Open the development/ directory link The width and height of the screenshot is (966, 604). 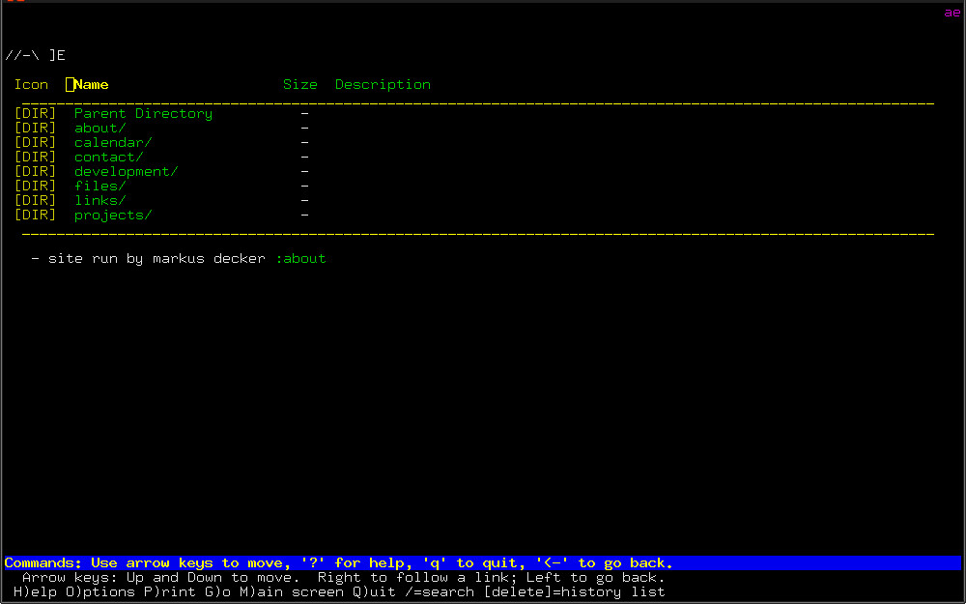126,172
